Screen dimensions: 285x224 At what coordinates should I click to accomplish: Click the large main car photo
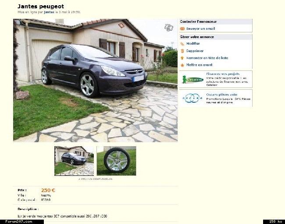(95, 80)
